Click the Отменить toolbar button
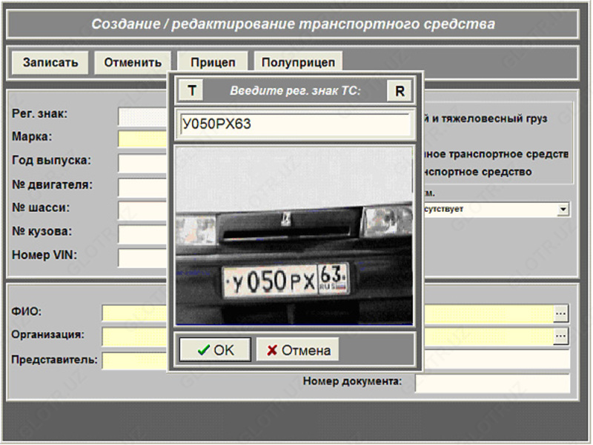Viewport: 593px width, 445px height. [133, 62]
